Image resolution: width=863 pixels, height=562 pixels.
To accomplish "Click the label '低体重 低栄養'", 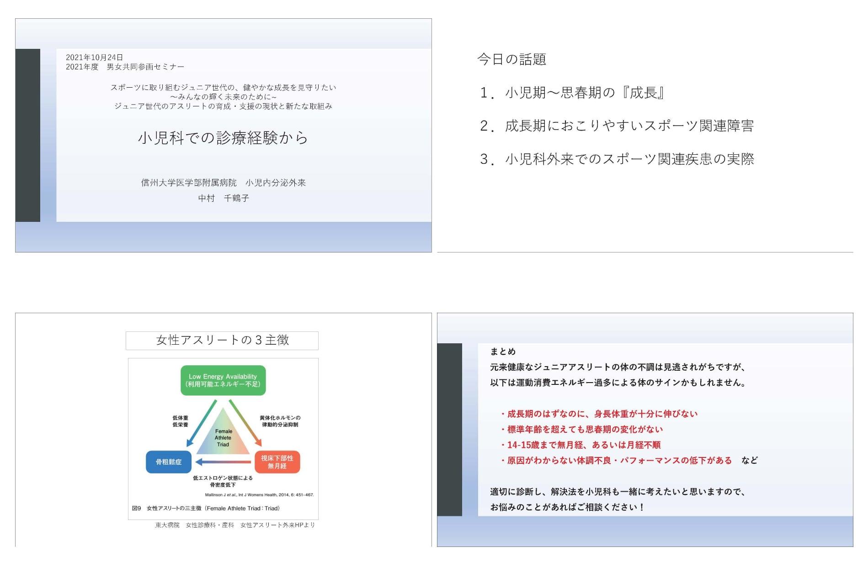I will (180, 421).
